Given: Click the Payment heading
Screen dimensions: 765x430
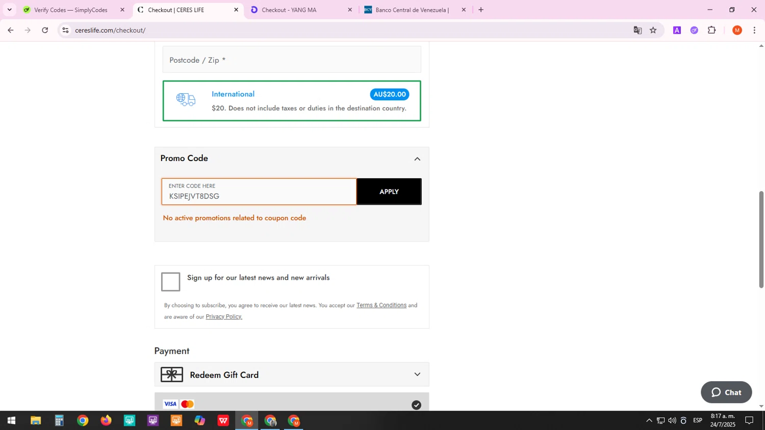Looking at the screenshot, I should pyautogui.click(x=172, y=351).
